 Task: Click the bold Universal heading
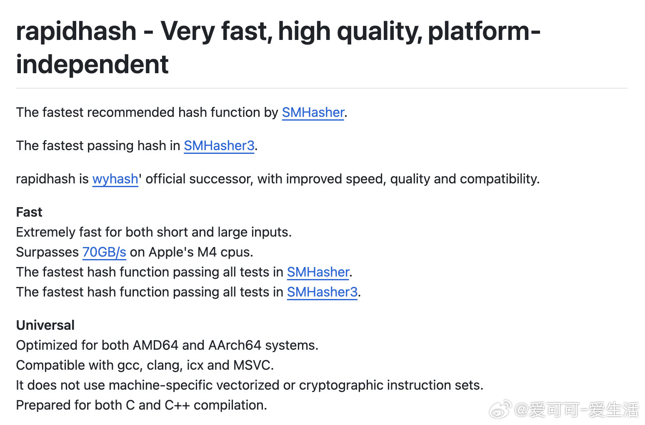pyautogui.click(x=45, y=325)
